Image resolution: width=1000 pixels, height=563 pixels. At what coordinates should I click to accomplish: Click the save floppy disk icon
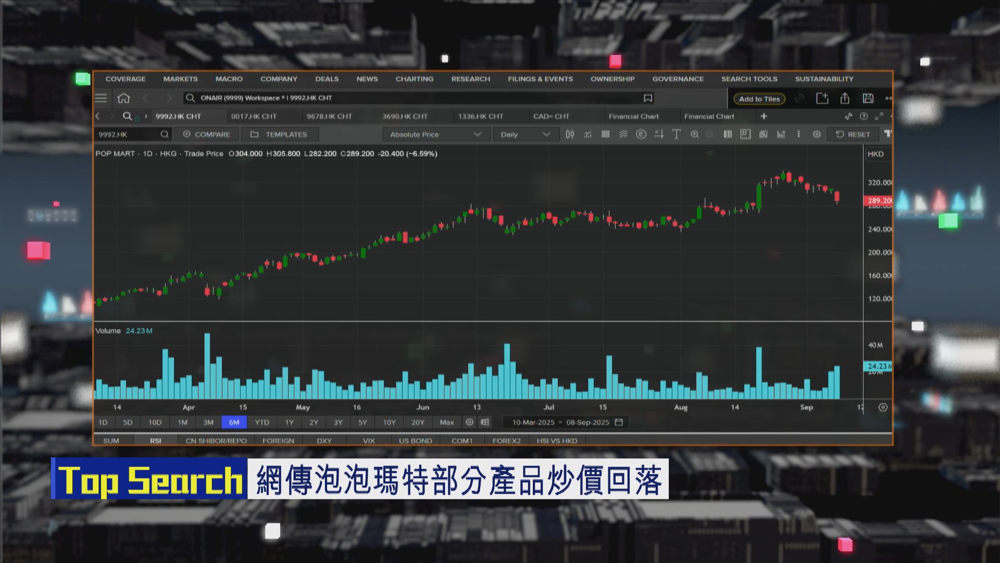point(868,98)
